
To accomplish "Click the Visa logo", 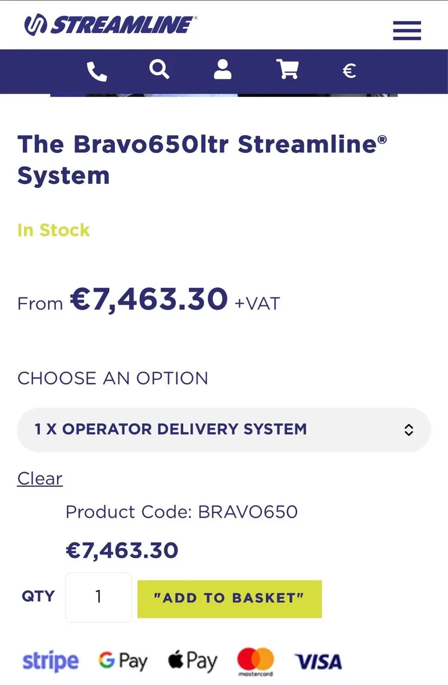I will coord(318,662).
